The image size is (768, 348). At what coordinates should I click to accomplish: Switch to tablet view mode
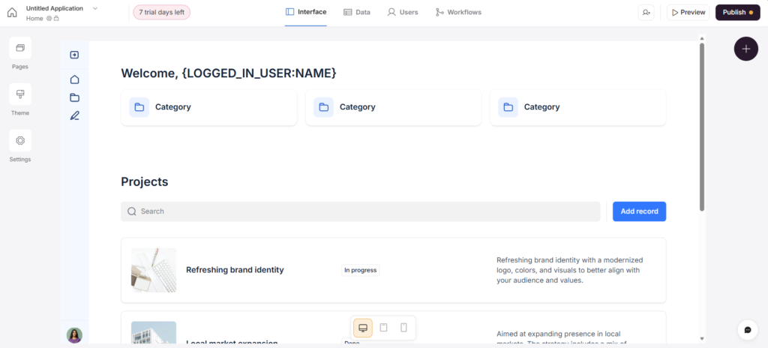[x=383, y=328]
